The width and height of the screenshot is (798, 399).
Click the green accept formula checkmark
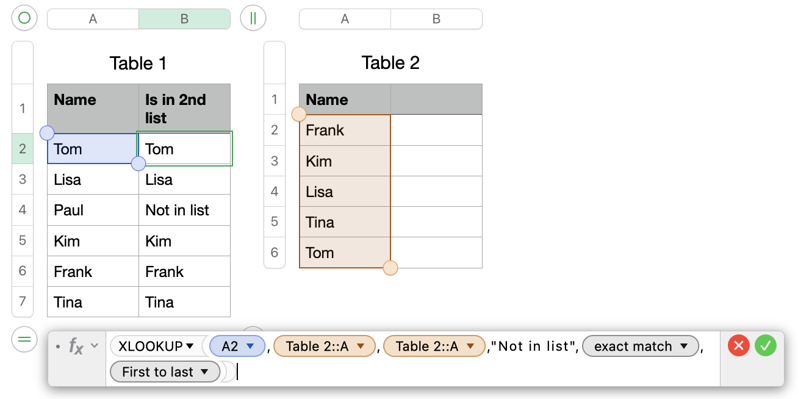(765, 346)
